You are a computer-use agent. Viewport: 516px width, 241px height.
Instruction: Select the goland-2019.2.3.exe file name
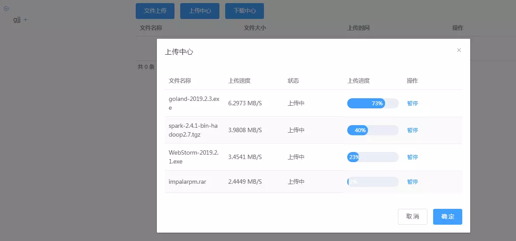pos(193,103)
